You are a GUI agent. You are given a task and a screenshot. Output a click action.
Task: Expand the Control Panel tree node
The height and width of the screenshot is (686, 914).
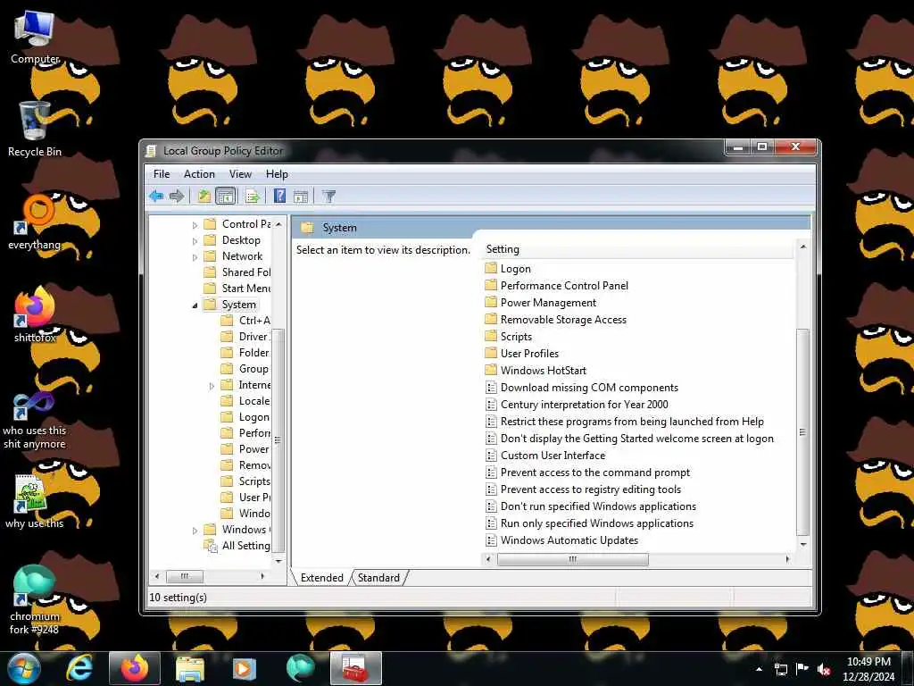tap(195, 224)
